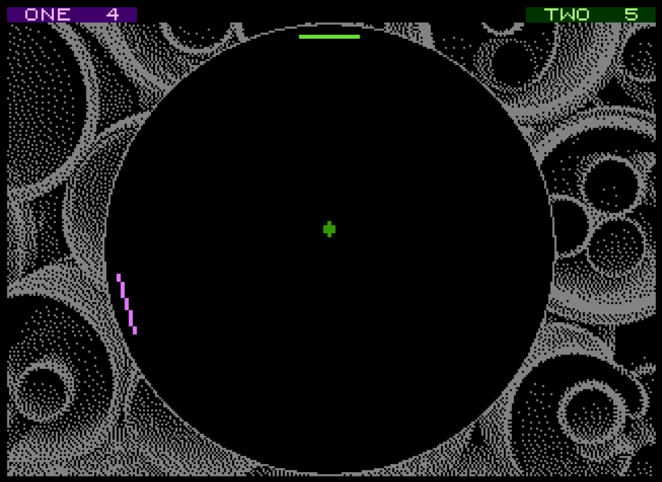This screenshot has width=662, height=482.
Task: Click the pink paddle on the arena's left
Action: (127, 304)
